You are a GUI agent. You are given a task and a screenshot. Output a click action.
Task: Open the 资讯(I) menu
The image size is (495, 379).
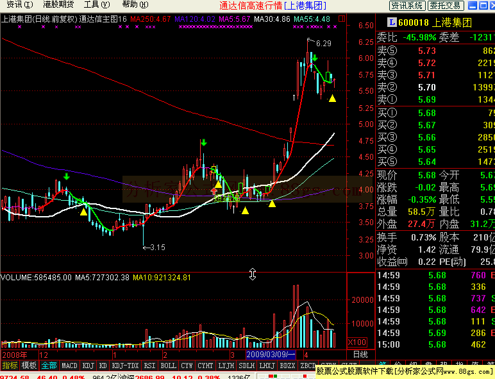[x=20, y=4]
